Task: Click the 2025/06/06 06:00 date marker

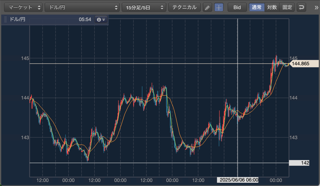Action: point(238,180)
